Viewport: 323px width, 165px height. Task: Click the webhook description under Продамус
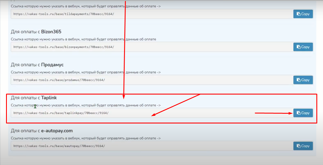tap(85, 72)
